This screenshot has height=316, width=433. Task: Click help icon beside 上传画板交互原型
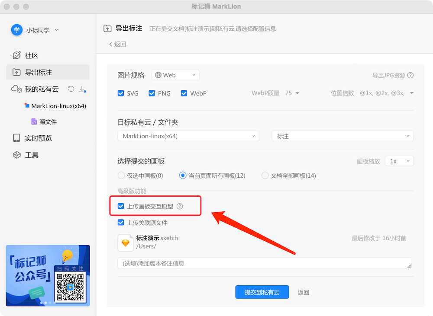pyautogui.click(x=180, y=206)
